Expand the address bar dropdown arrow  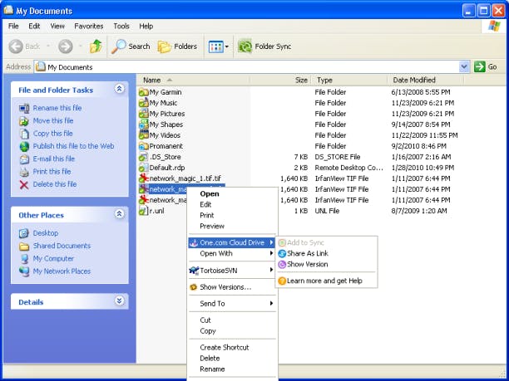[464, 66]
